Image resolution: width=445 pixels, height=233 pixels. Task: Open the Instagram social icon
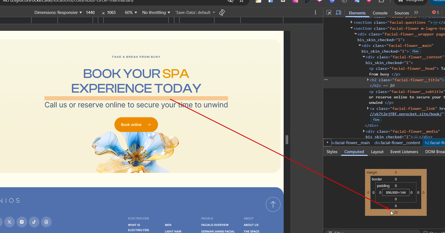click(22, 222)
